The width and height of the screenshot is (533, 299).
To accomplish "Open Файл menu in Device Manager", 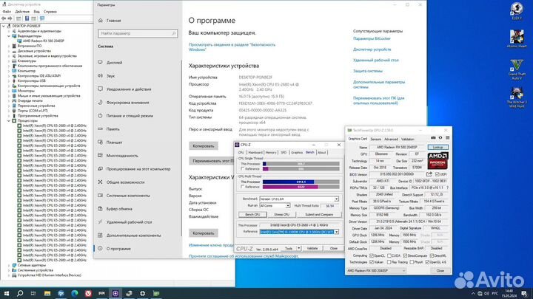I will [7, 12].
